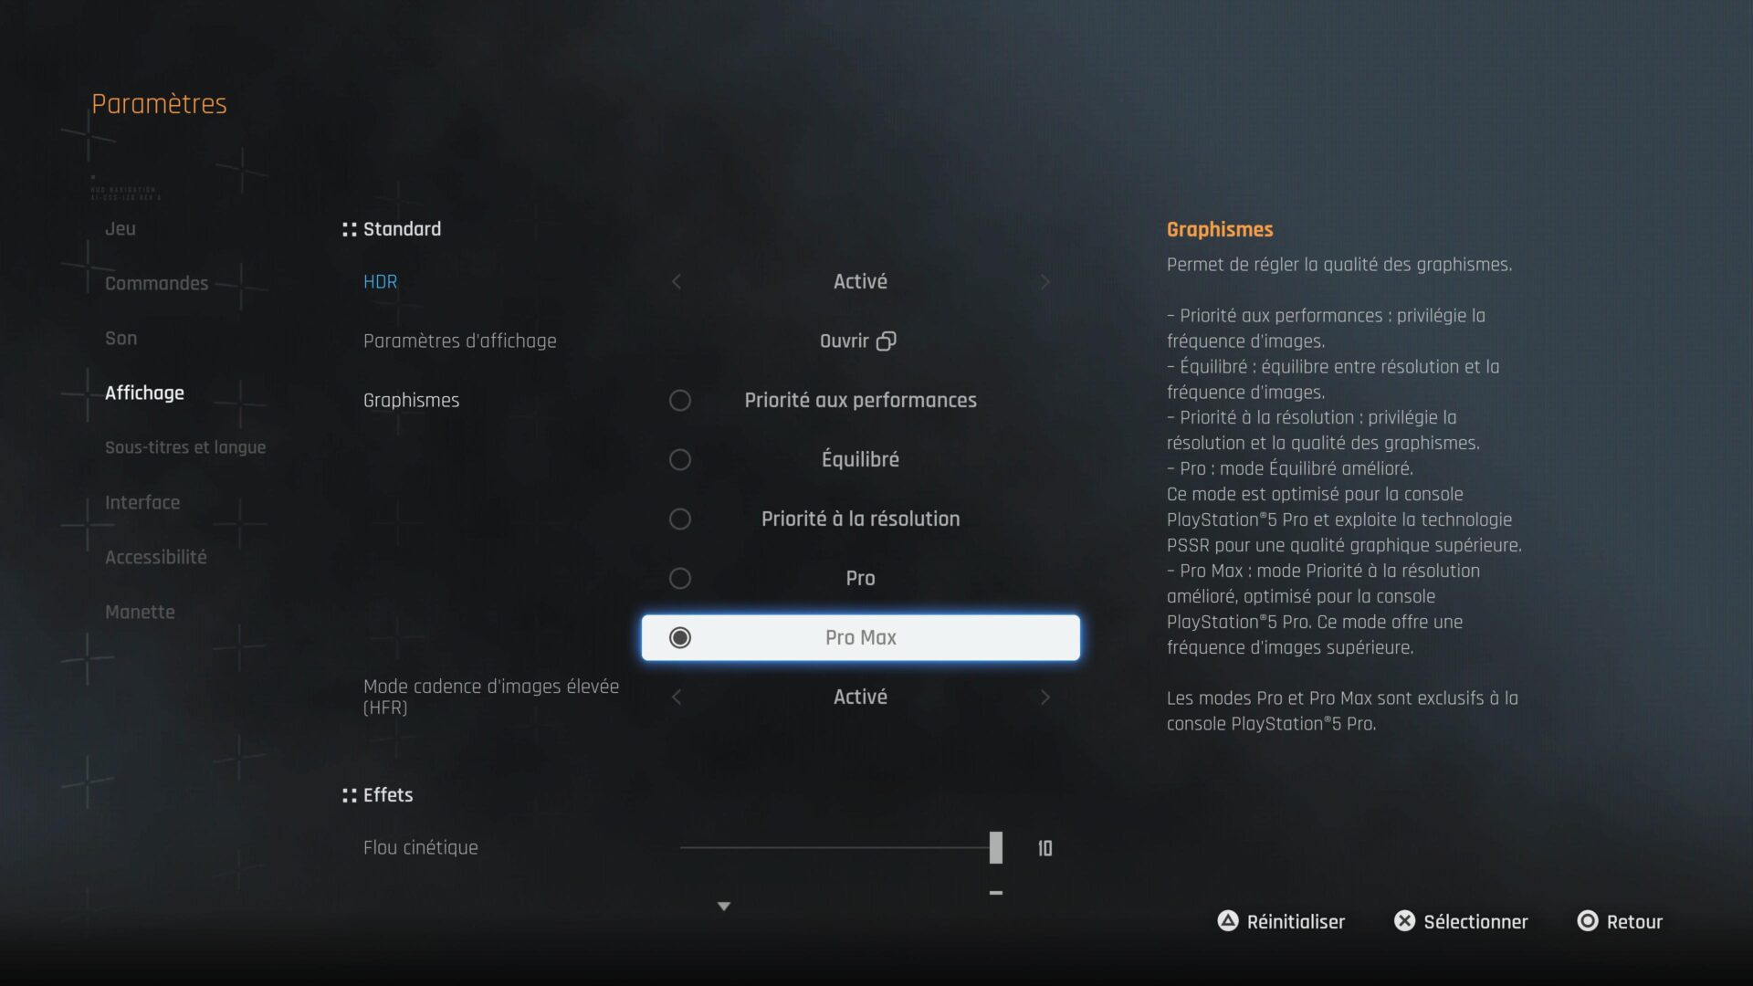
Task: Select Priorité aux performances graphics mode
Action: coord(860,400)
